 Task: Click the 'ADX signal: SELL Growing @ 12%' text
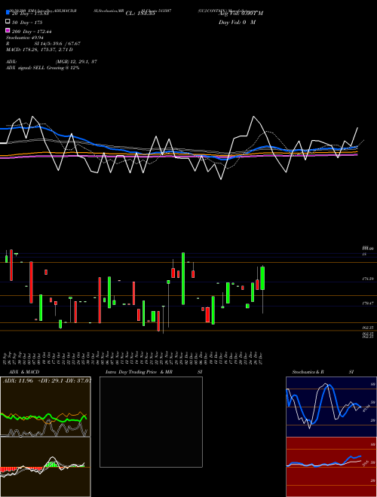pyautogui.click(x=42, y=68)
